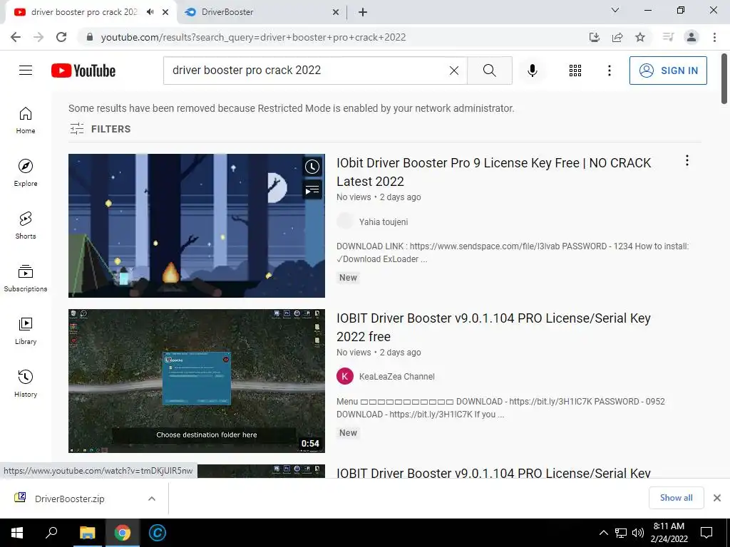730x547 pixels.
Task: Open the media control icon in Chrome toolbar
Action: (668, 37)
